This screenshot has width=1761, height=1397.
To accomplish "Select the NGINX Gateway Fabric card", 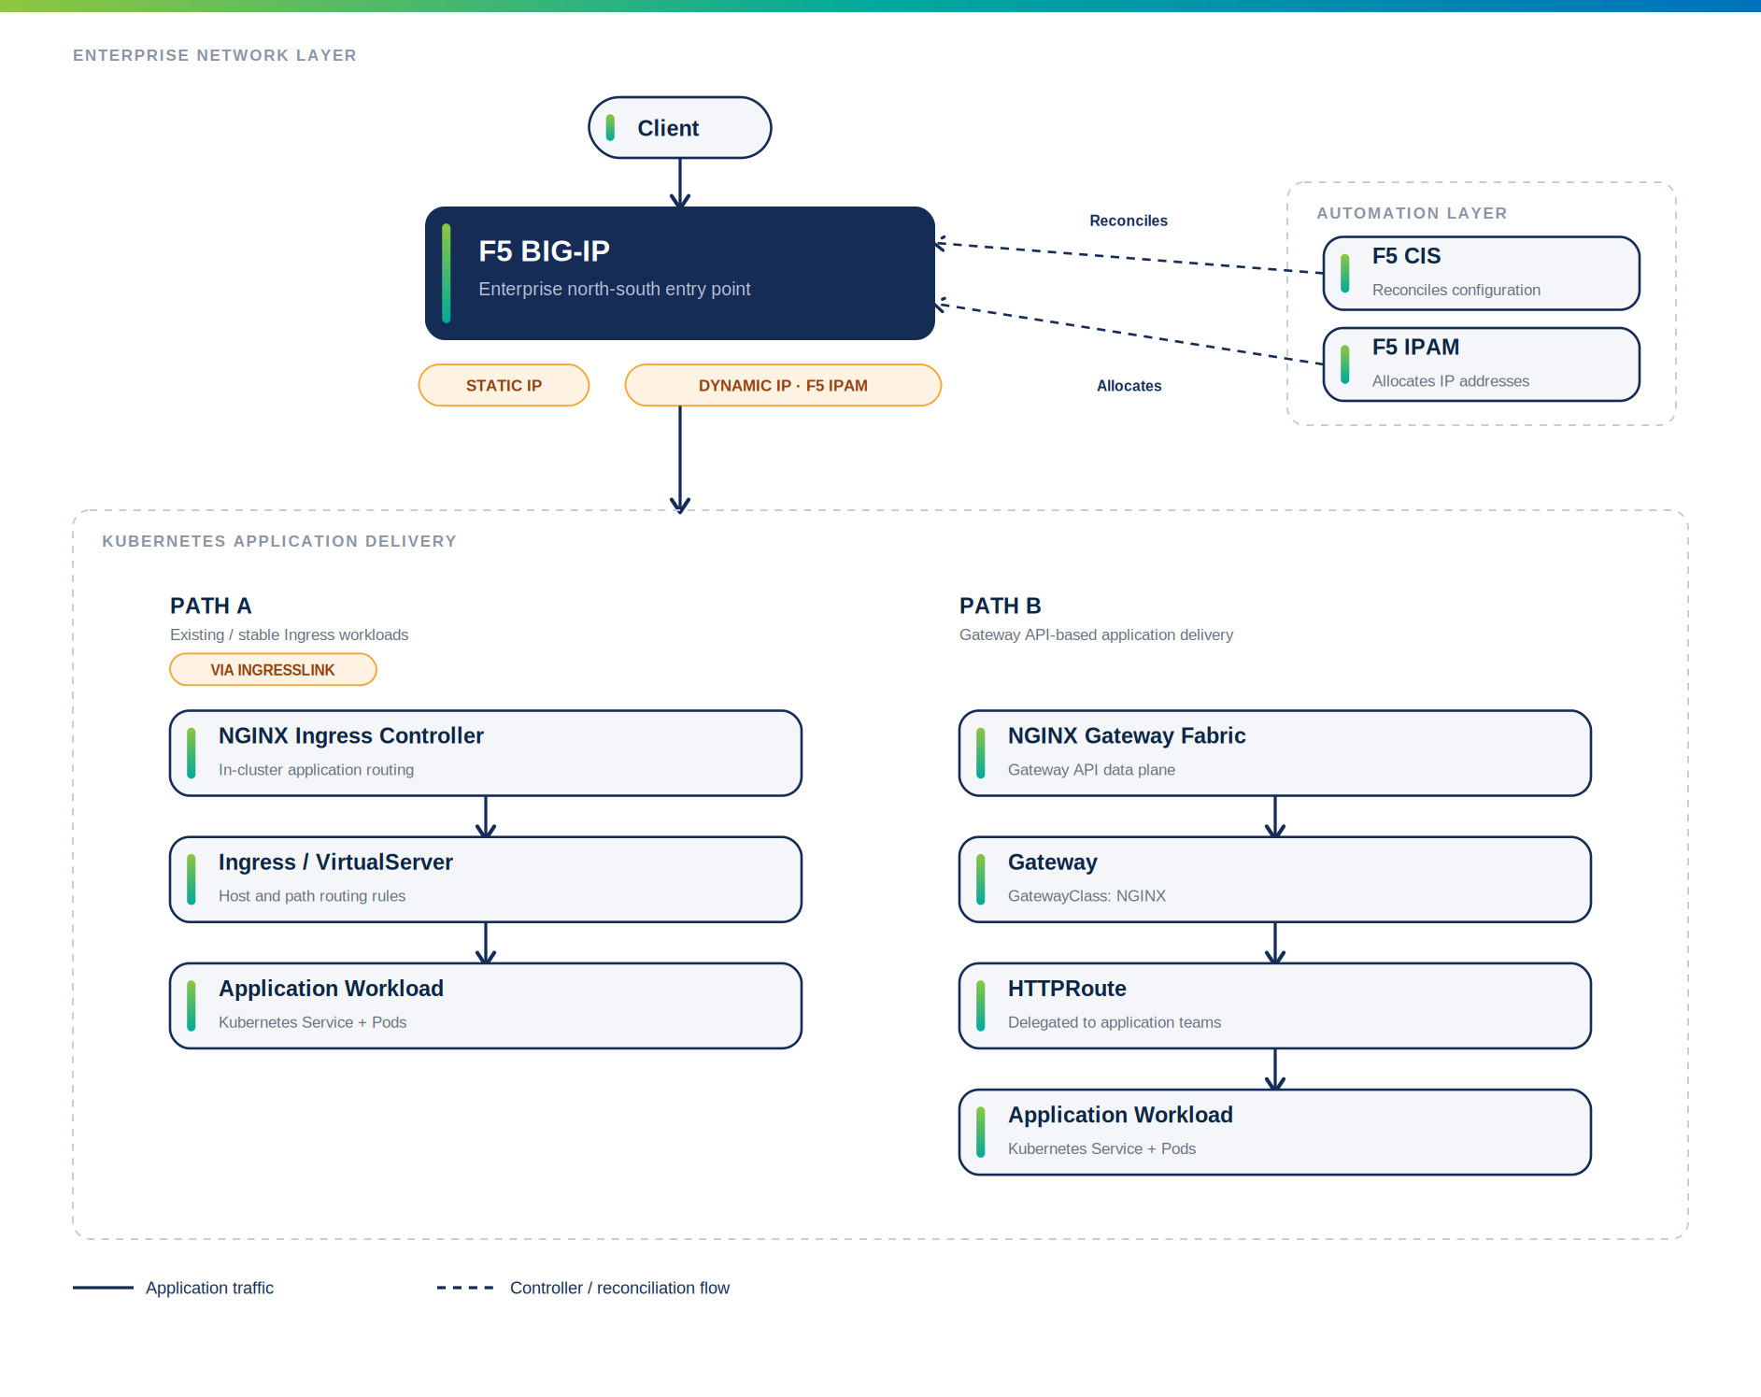I will tap(1274, 753).
